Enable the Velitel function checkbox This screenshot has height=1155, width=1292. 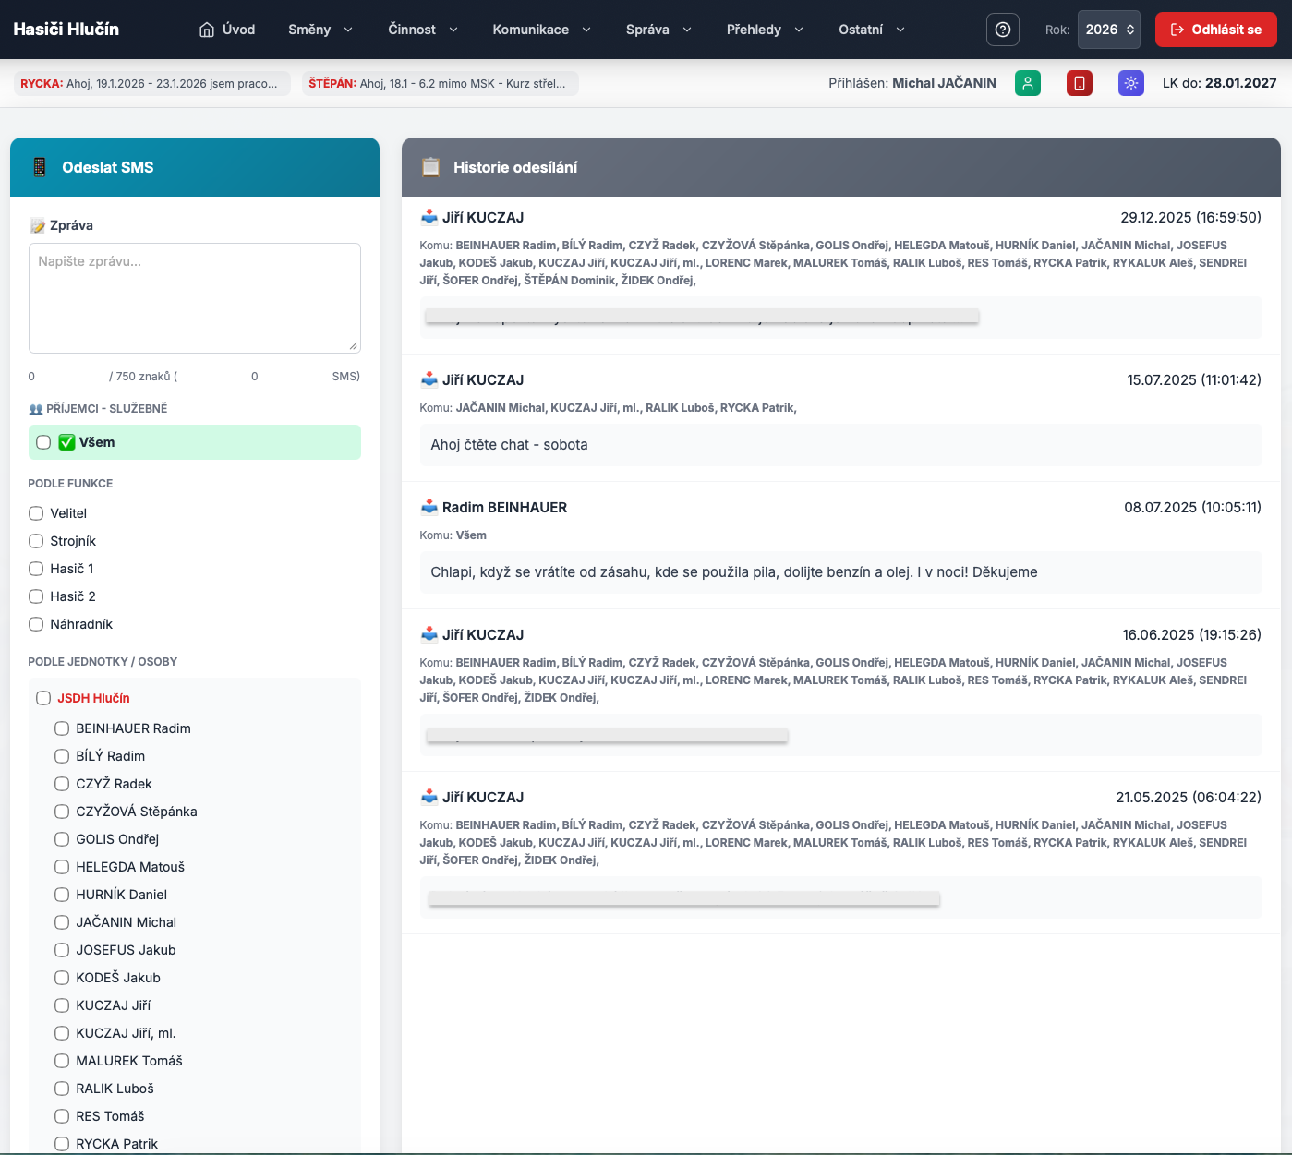(36, 513)
